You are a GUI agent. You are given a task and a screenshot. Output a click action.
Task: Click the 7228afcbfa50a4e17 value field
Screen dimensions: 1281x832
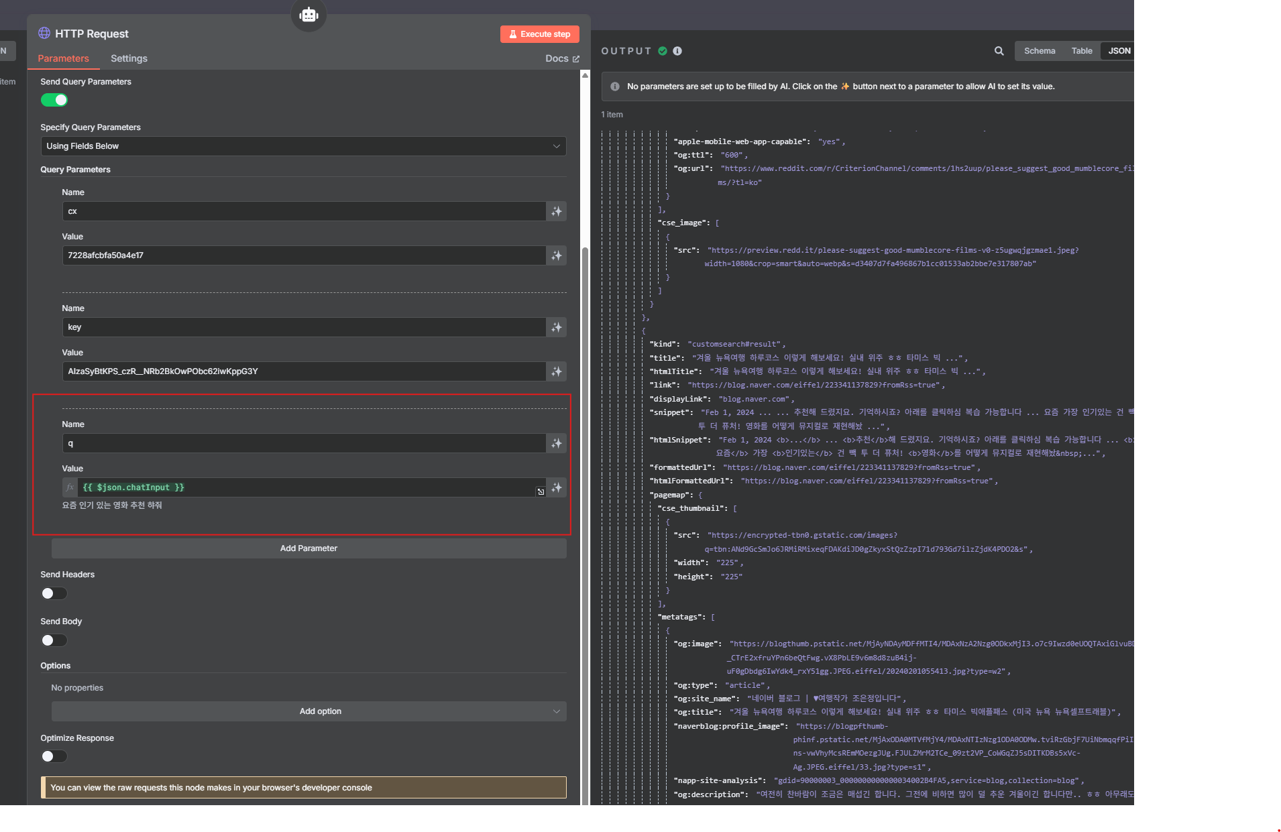pyautogui.click(x=304, y=255)
